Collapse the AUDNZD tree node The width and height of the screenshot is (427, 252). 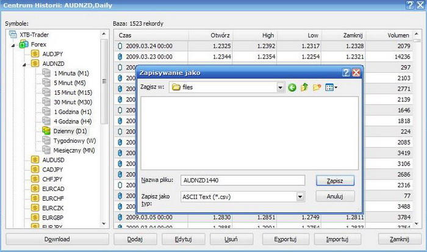point(24,65)
